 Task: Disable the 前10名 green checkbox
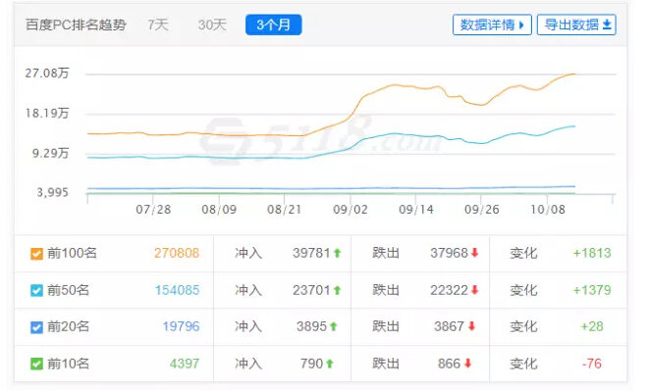point(36,364)
